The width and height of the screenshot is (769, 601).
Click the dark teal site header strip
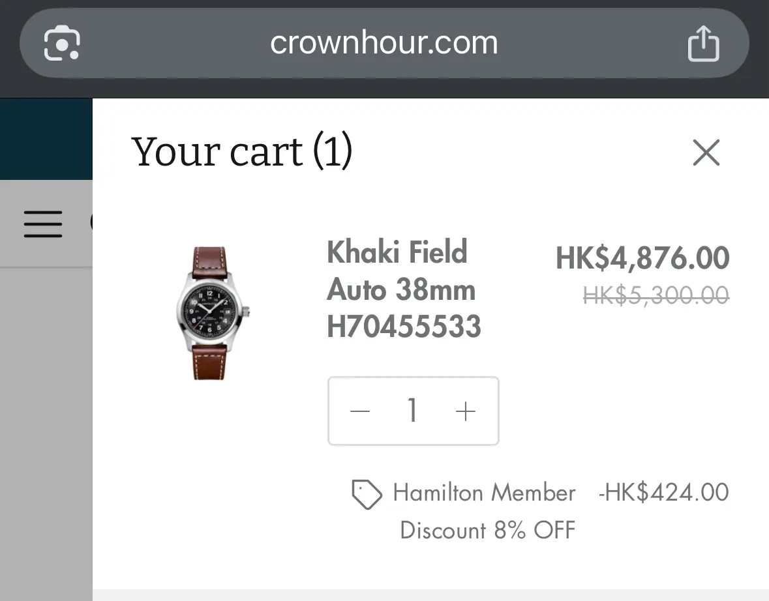click(x=46, y=139)
